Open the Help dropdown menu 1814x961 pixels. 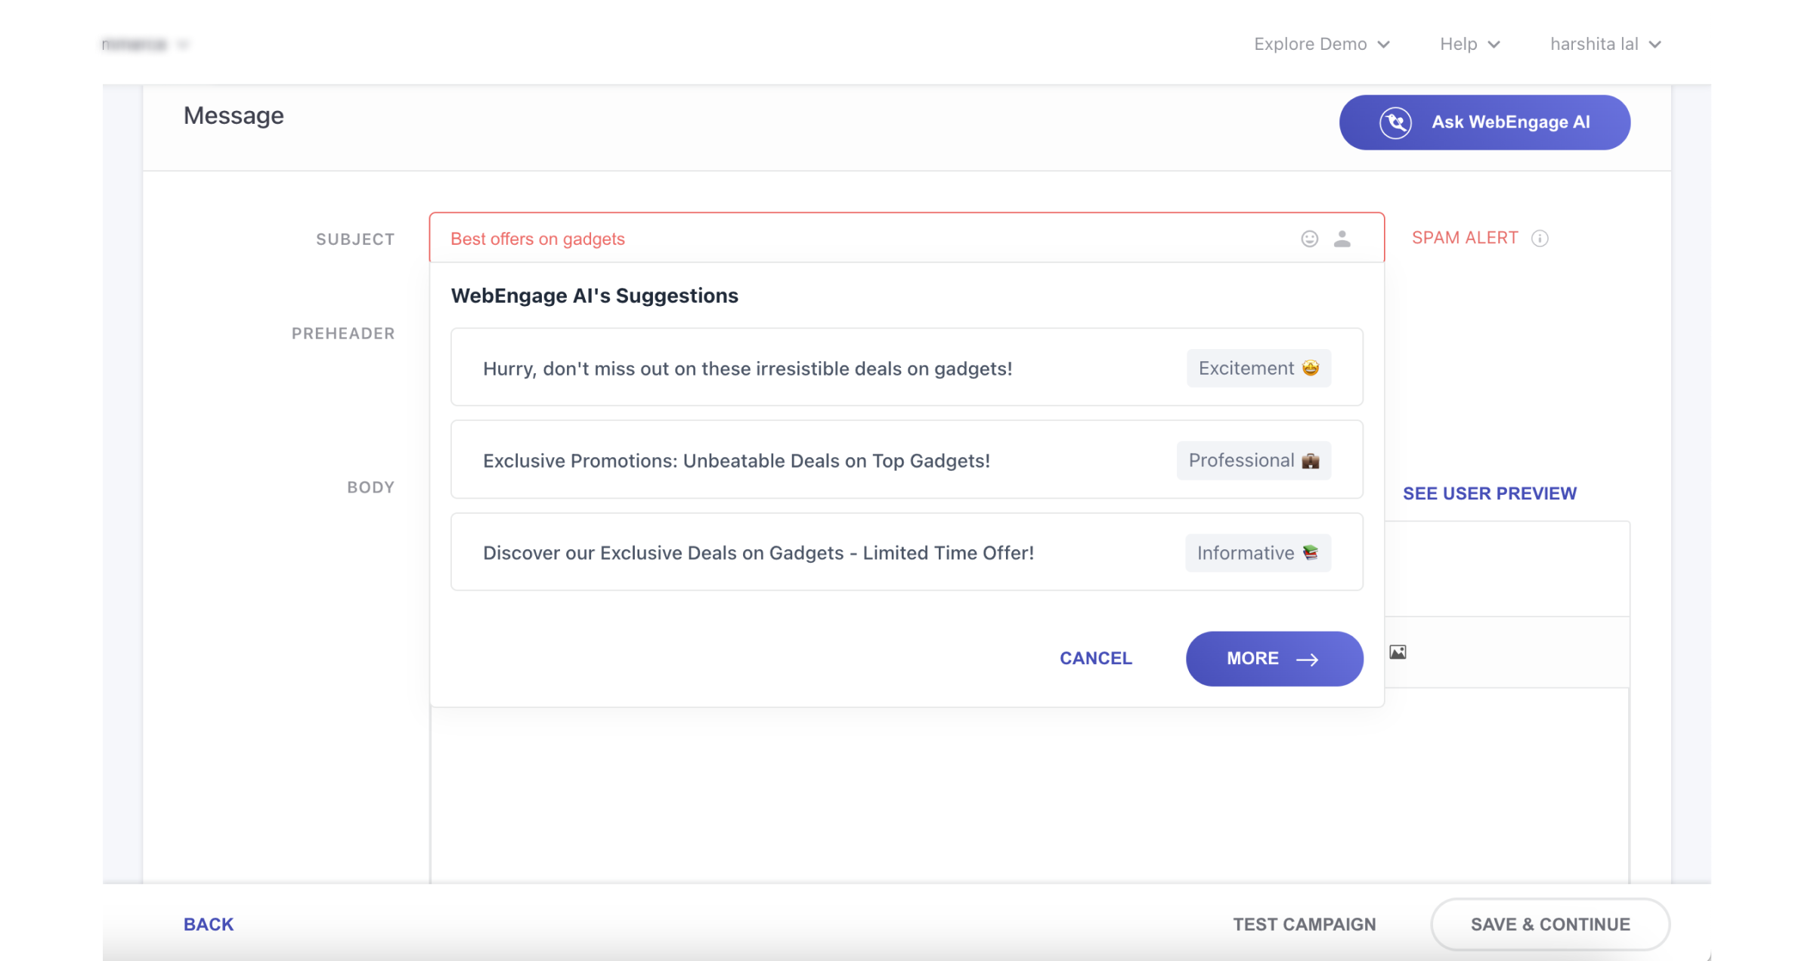coord(1469,45)
